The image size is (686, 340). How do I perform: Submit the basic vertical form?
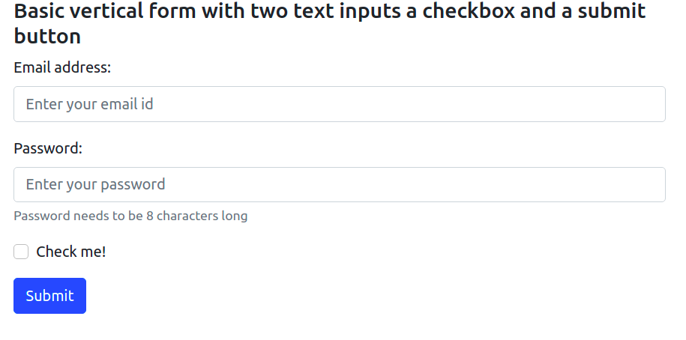49,296
